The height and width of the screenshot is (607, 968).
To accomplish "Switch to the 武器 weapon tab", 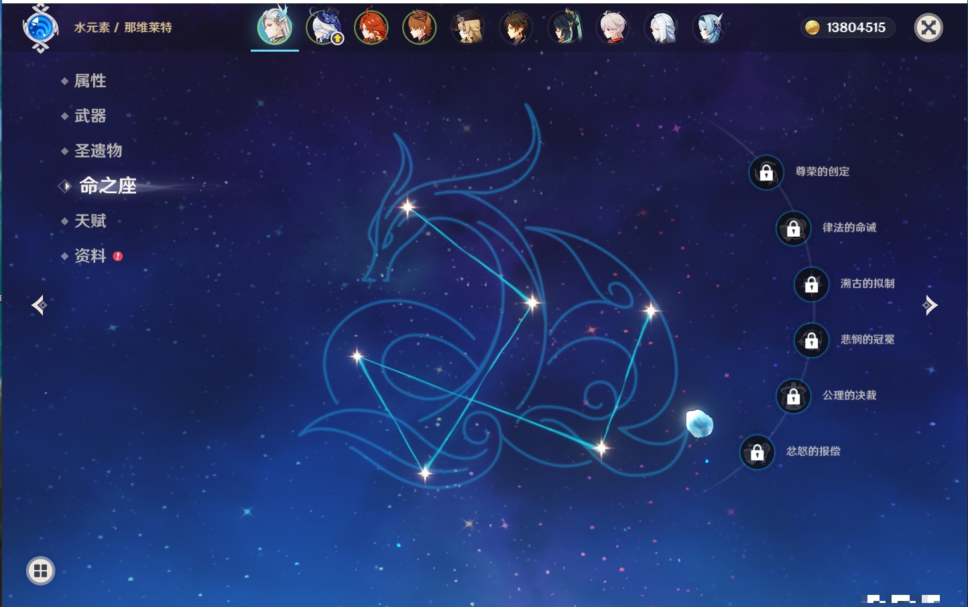I will (x=90, y=116).
